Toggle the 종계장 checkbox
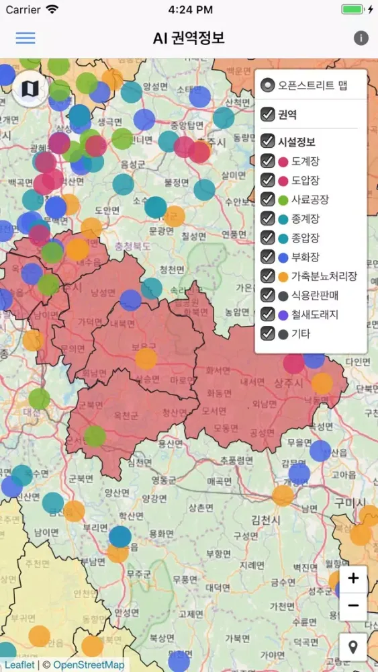This screenshot has width=378, height=672. tap(267, 218)
